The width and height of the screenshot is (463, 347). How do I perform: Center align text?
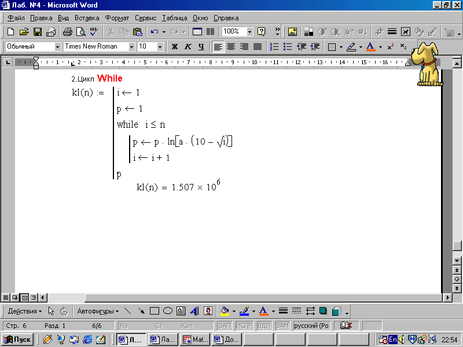click(231, 47)
